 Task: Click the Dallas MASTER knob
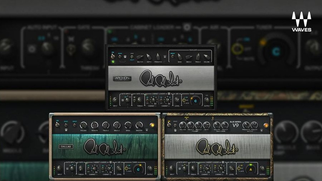click(x=139, y=125)
